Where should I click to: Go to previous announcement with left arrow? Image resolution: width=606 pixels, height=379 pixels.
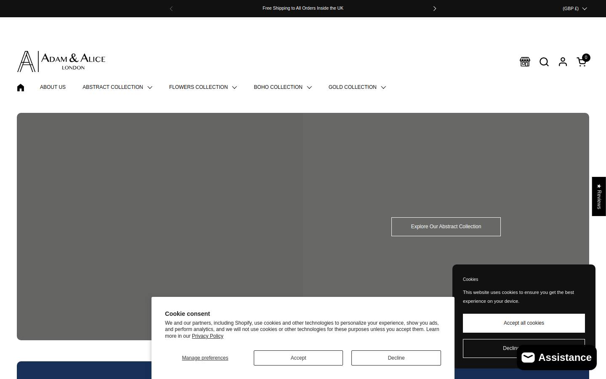(171, 8)
